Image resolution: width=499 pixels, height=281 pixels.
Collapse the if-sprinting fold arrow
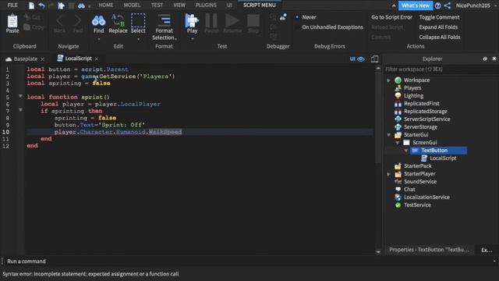(x=20, y=110)
